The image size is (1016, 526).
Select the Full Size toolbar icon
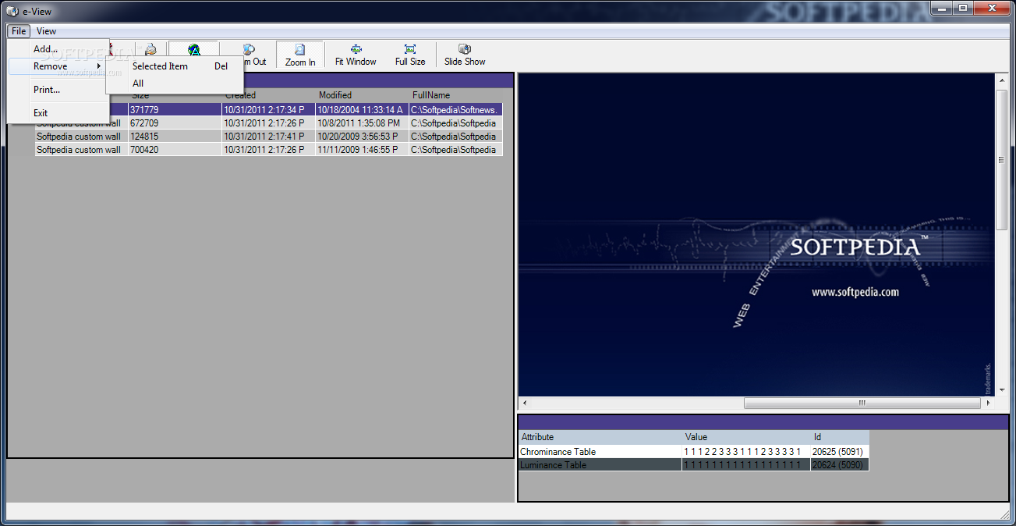tap(410, 55)
